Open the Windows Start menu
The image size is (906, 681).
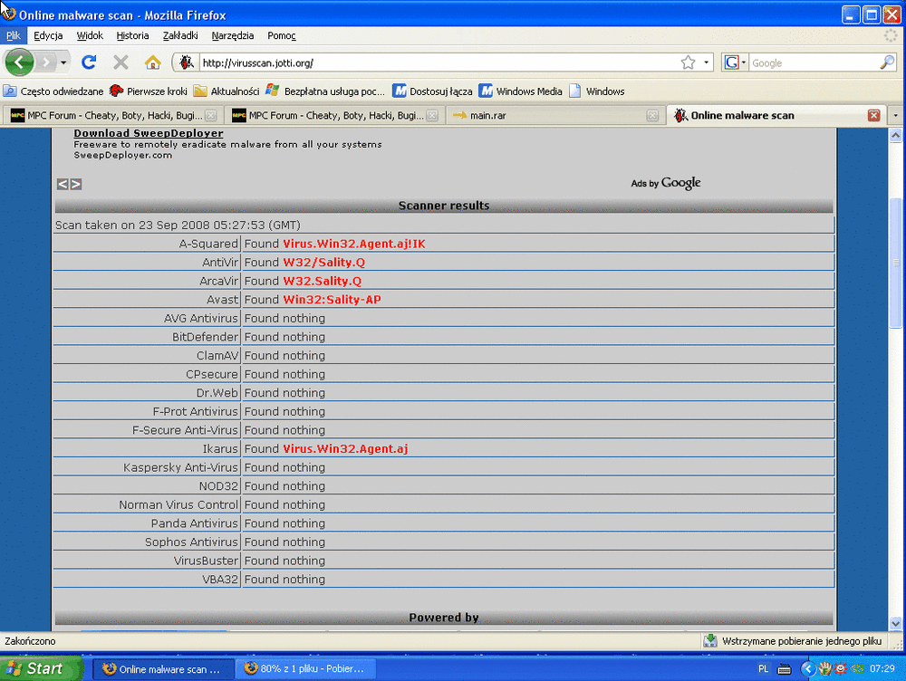42,669
